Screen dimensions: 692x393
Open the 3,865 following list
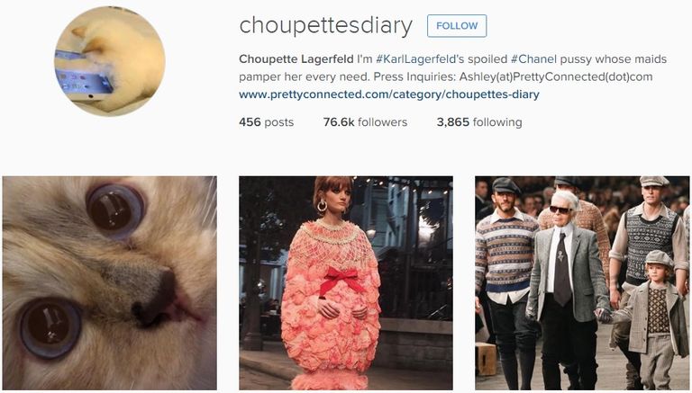pyautogui.click(x=479, y=122)
